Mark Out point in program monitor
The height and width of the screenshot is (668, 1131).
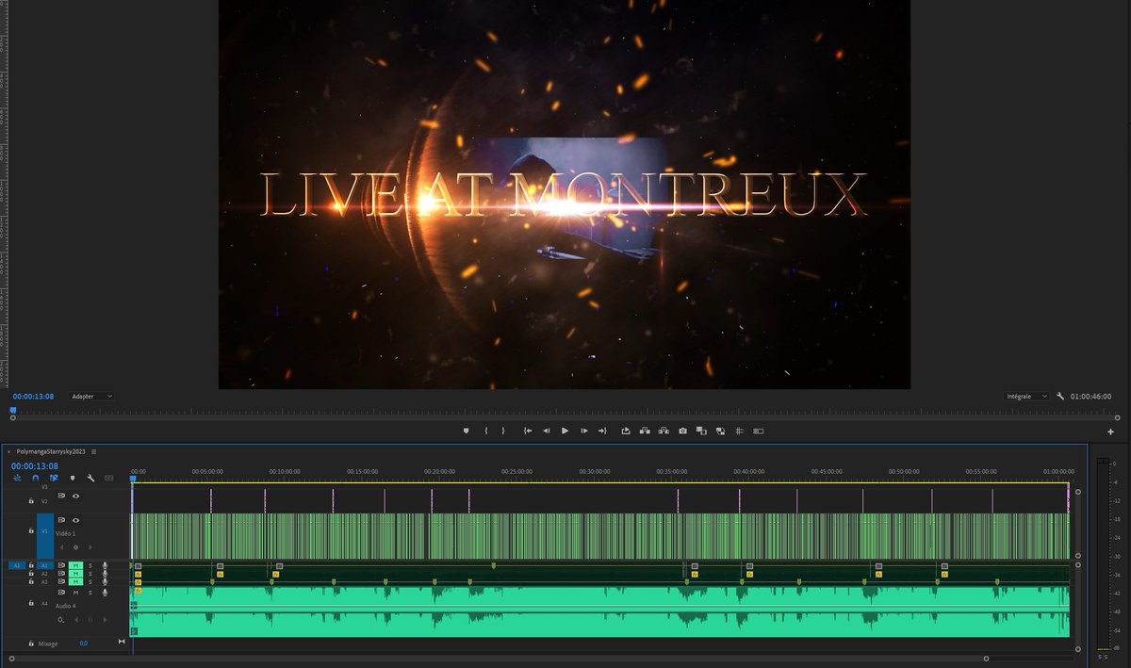(x=503, y=431)
